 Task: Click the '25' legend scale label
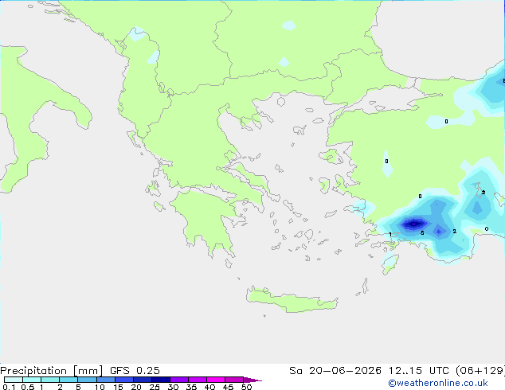(155, 387)
